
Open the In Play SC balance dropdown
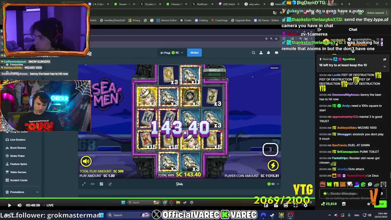click(x=172, y=53)
